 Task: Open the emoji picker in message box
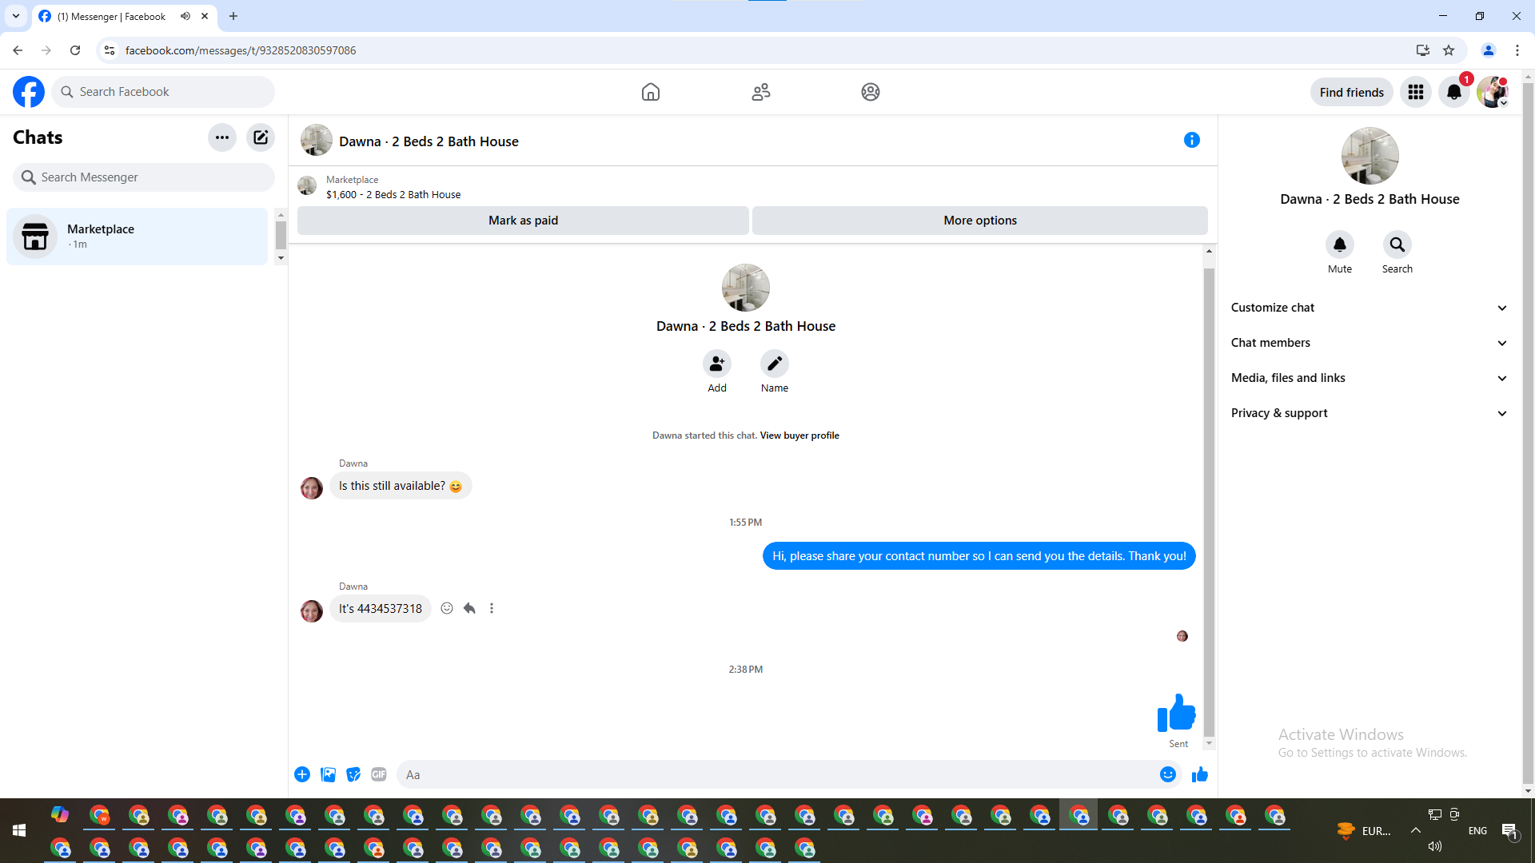tap(1167, 774)
